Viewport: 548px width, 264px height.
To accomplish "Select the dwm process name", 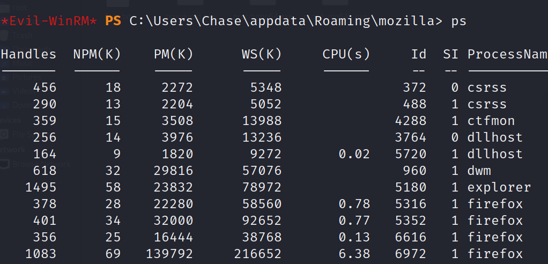I will coord(480,171).
